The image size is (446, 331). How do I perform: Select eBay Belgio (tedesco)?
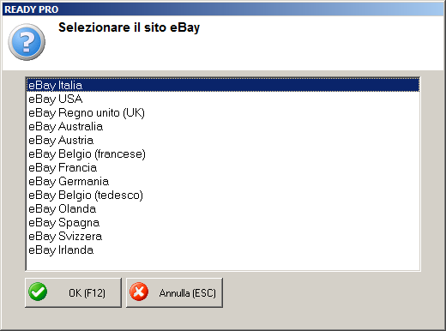223,195
